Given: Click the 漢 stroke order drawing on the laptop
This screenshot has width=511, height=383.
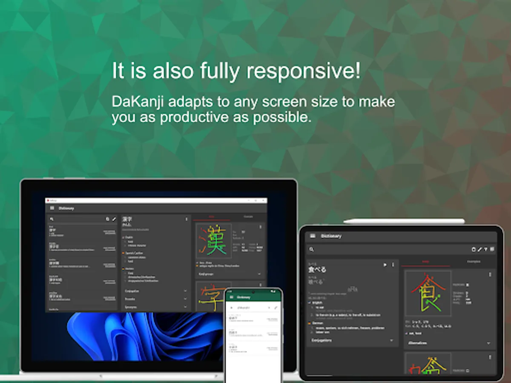Looking at the screenshot, I should 214,241.
